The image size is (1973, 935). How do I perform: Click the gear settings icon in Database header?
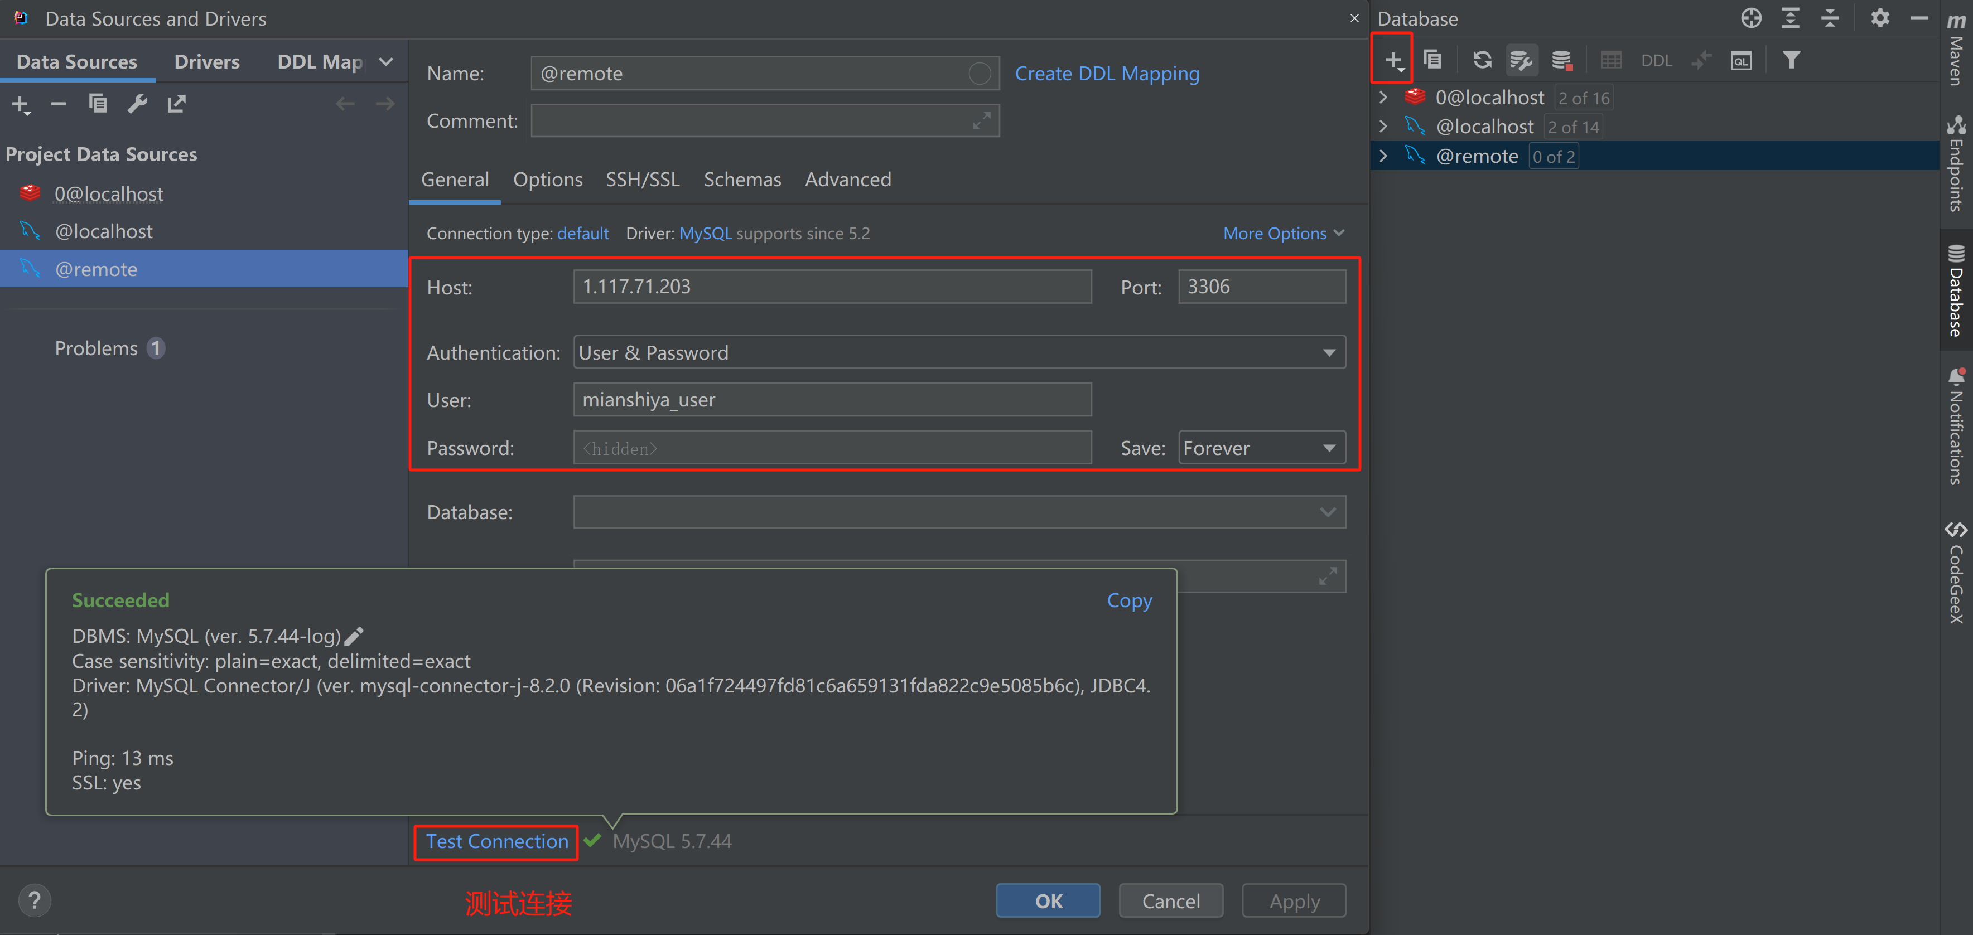[1879, 18]
